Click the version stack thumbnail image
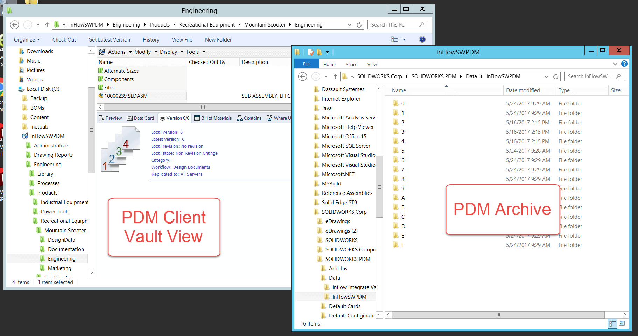Viewport: 638px width, 336px height. tap(121, 149)
